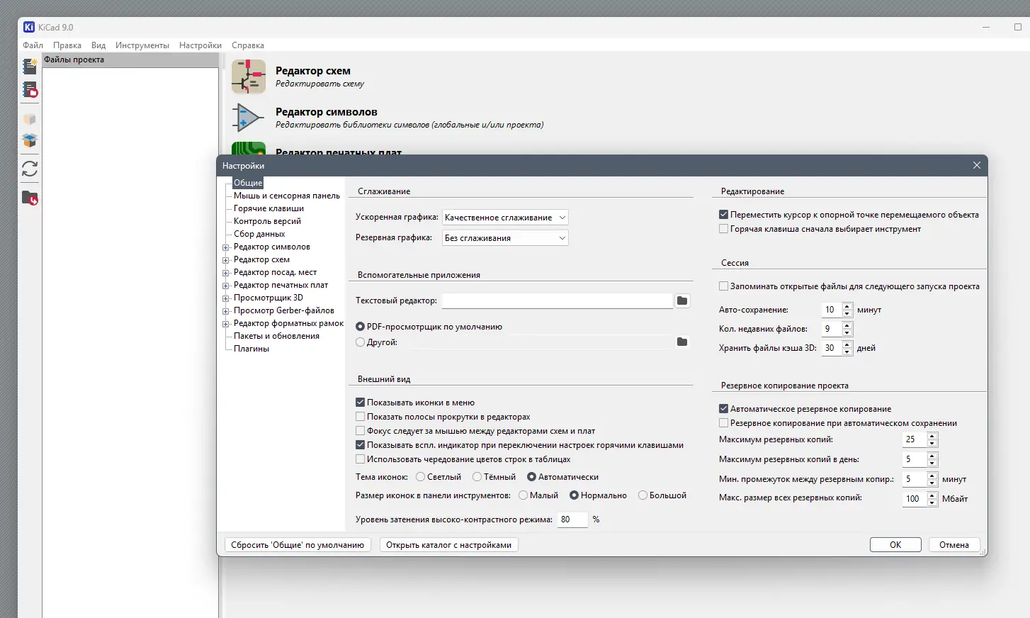The width and height of the screenshot is (1030, 618).
Task: Increase 'Максимум резервных копий в день' value
Action: tap(932, 456)
